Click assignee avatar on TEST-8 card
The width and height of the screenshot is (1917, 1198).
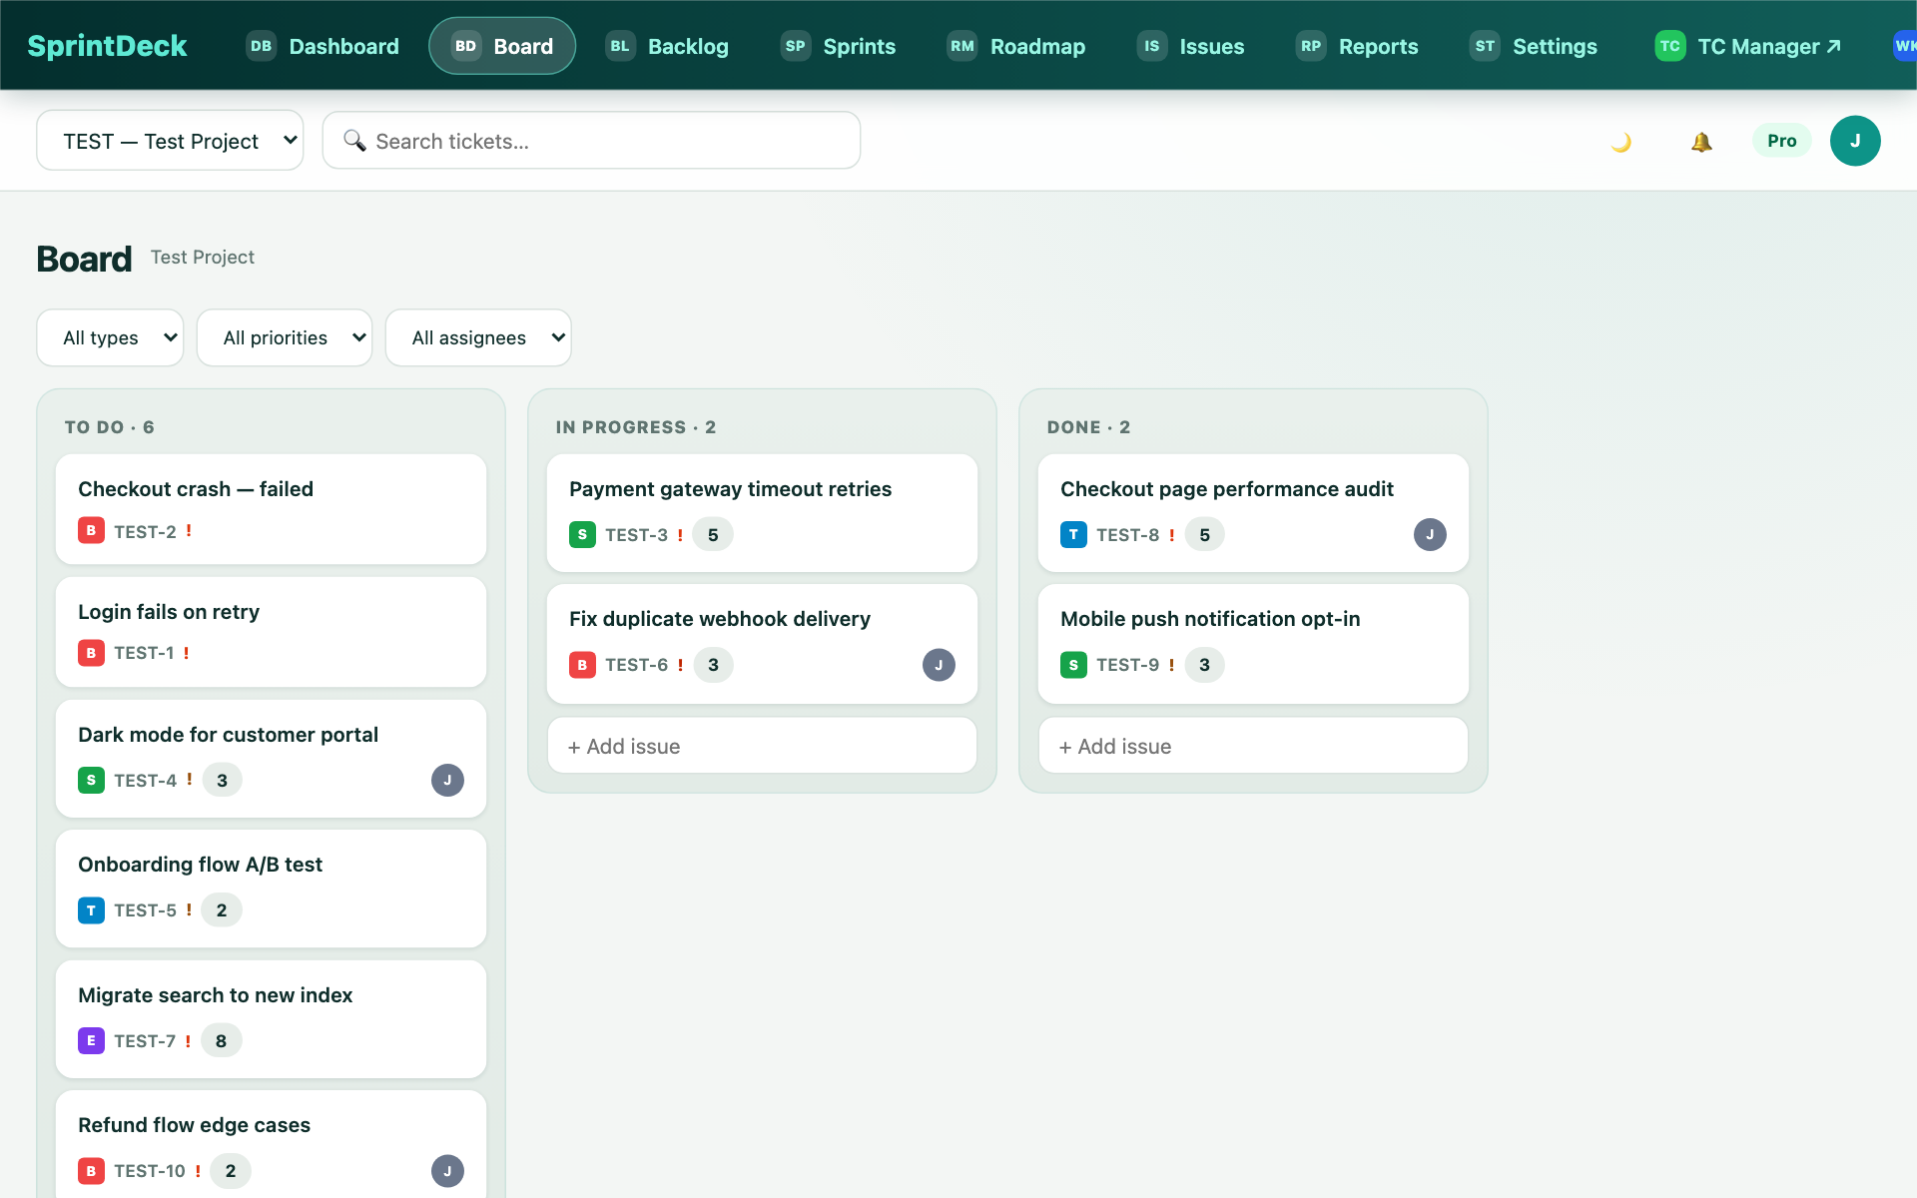pyautogui.click(x=1430, y=534)
